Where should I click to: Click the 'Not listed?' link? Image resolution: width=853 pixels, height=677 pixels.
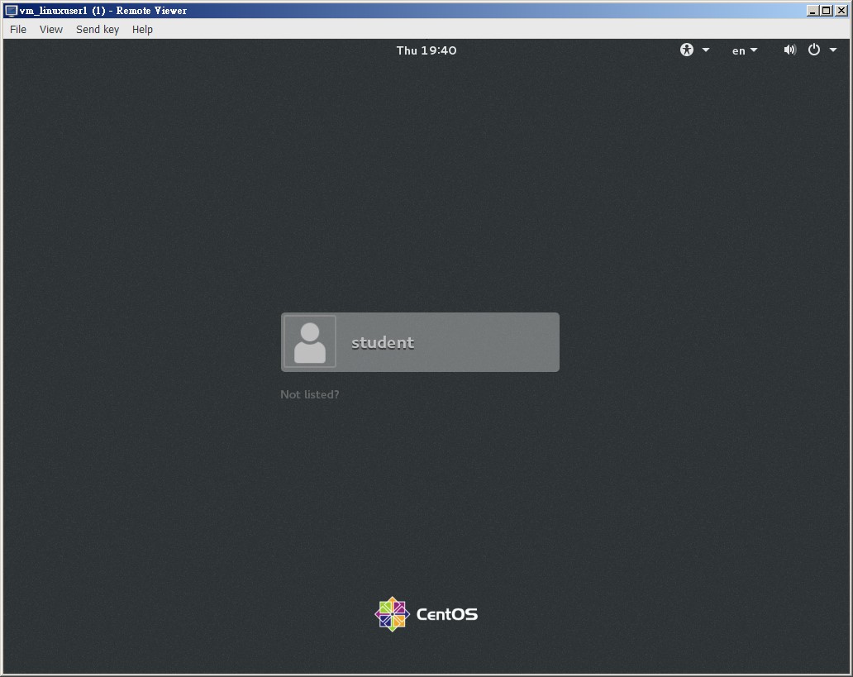coord(309,394)
